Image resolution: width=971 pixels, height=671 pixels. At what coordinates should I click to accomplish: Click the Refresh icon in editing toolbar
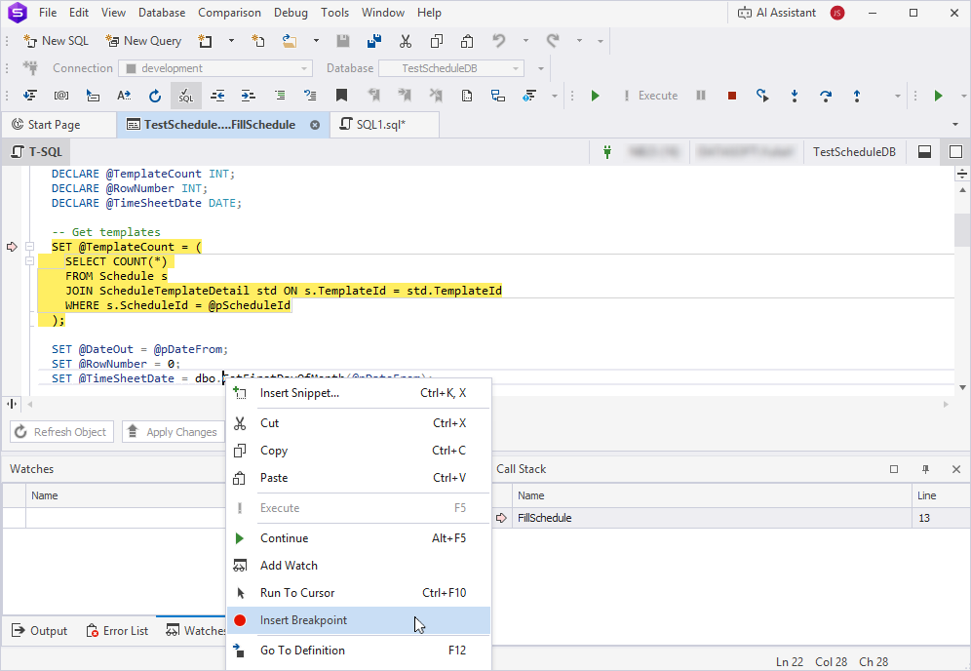[154, 96]
